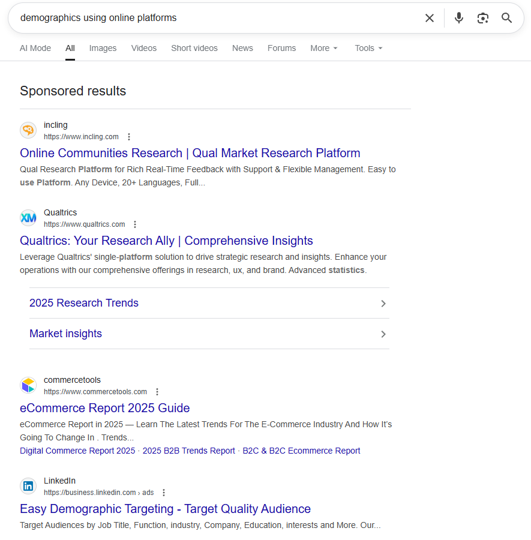The width and height of the screenshot is (531, 540).
Task: Click the https://www.commercetools.com URL text
Action: coord(95,392)
